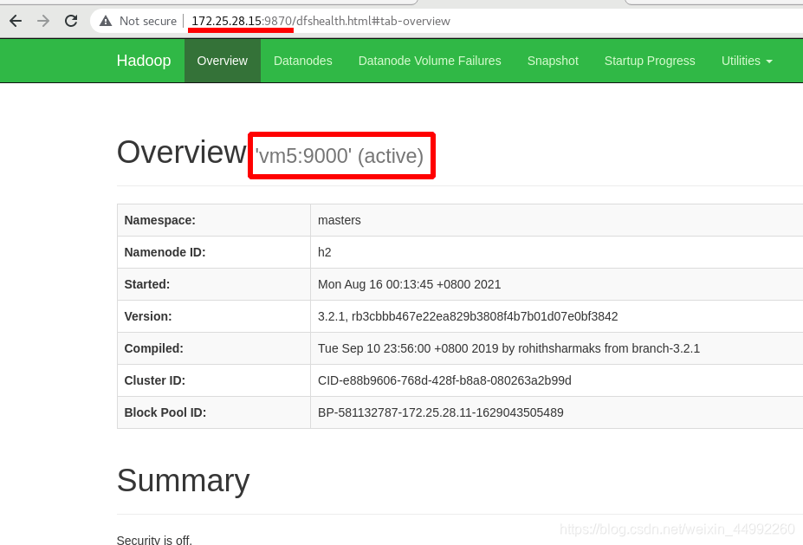803x545 pixels.
Task: Click the Block Pool ID: label cell
Action: coord(214,412)
